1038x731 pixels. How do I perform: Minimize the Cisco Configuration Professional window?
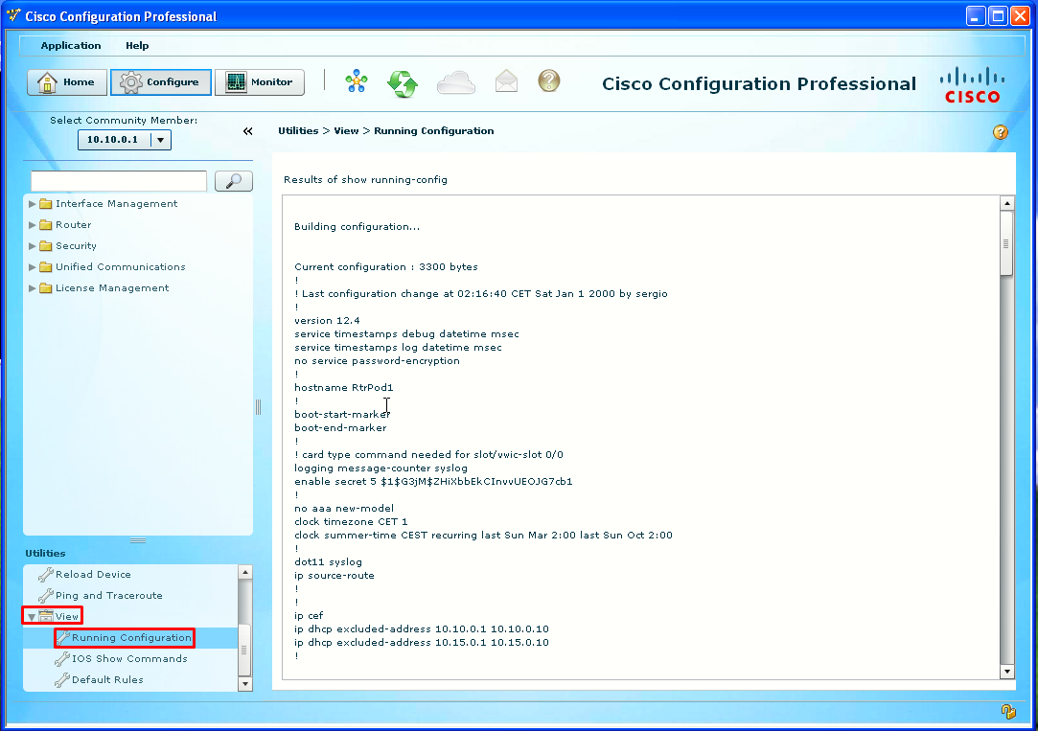(x=976, y=16)
